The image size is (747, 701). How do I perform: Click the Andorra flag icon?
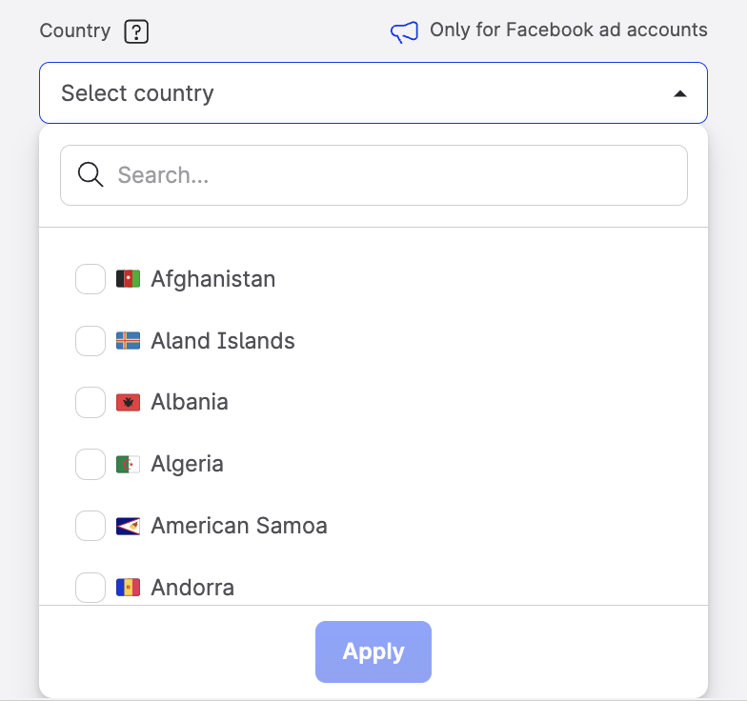click(128, 588)
